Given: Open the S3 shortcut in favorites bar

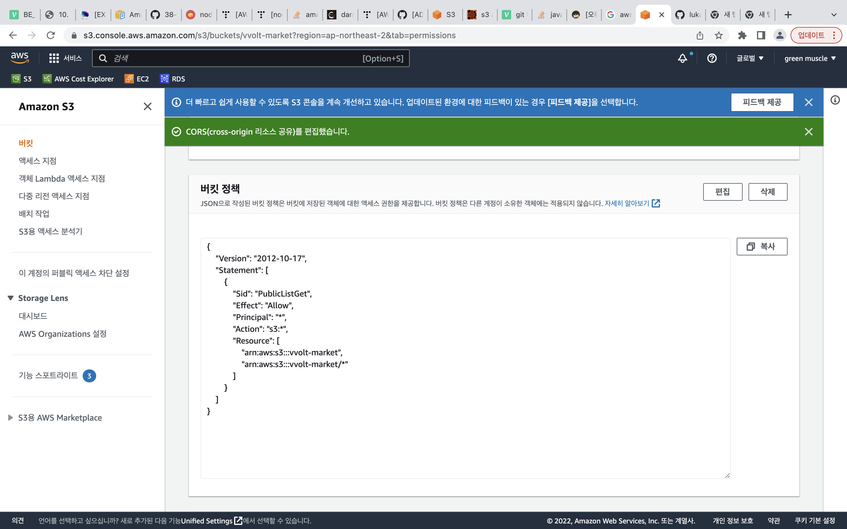Looking at the screenshot, I should 22,79.
